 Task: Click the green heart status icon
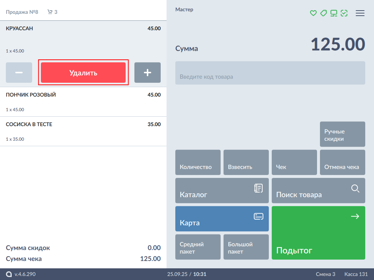(313, 13)
